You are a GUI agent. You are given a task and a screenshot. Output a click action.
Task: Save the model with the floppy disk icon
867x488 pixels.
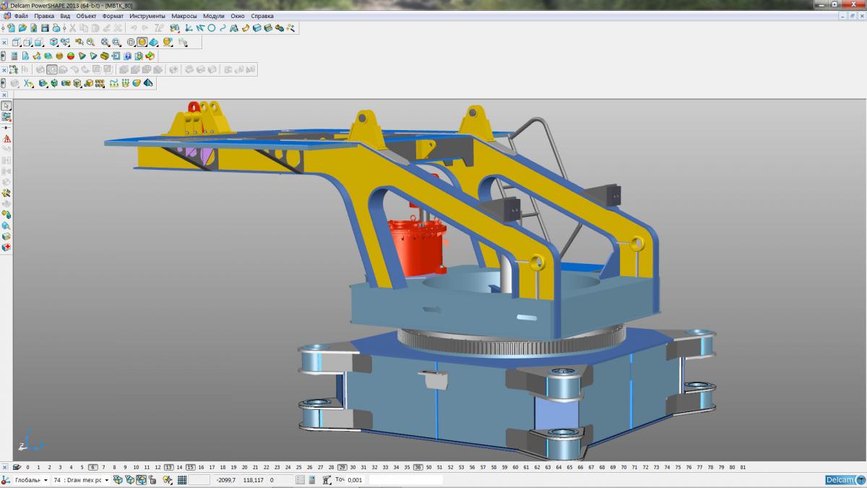pyautogui.click(x=45, y=27)
